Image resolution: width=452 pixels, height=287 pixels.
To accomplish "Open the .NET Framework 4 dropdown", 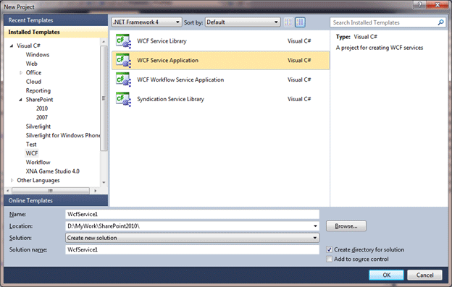I will pos(146,22).
